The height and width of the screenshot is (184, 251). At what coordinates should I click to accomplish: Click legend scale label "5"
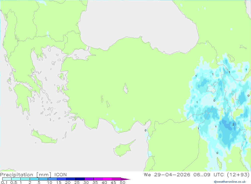pyautogui.click(x=39, y=182)
